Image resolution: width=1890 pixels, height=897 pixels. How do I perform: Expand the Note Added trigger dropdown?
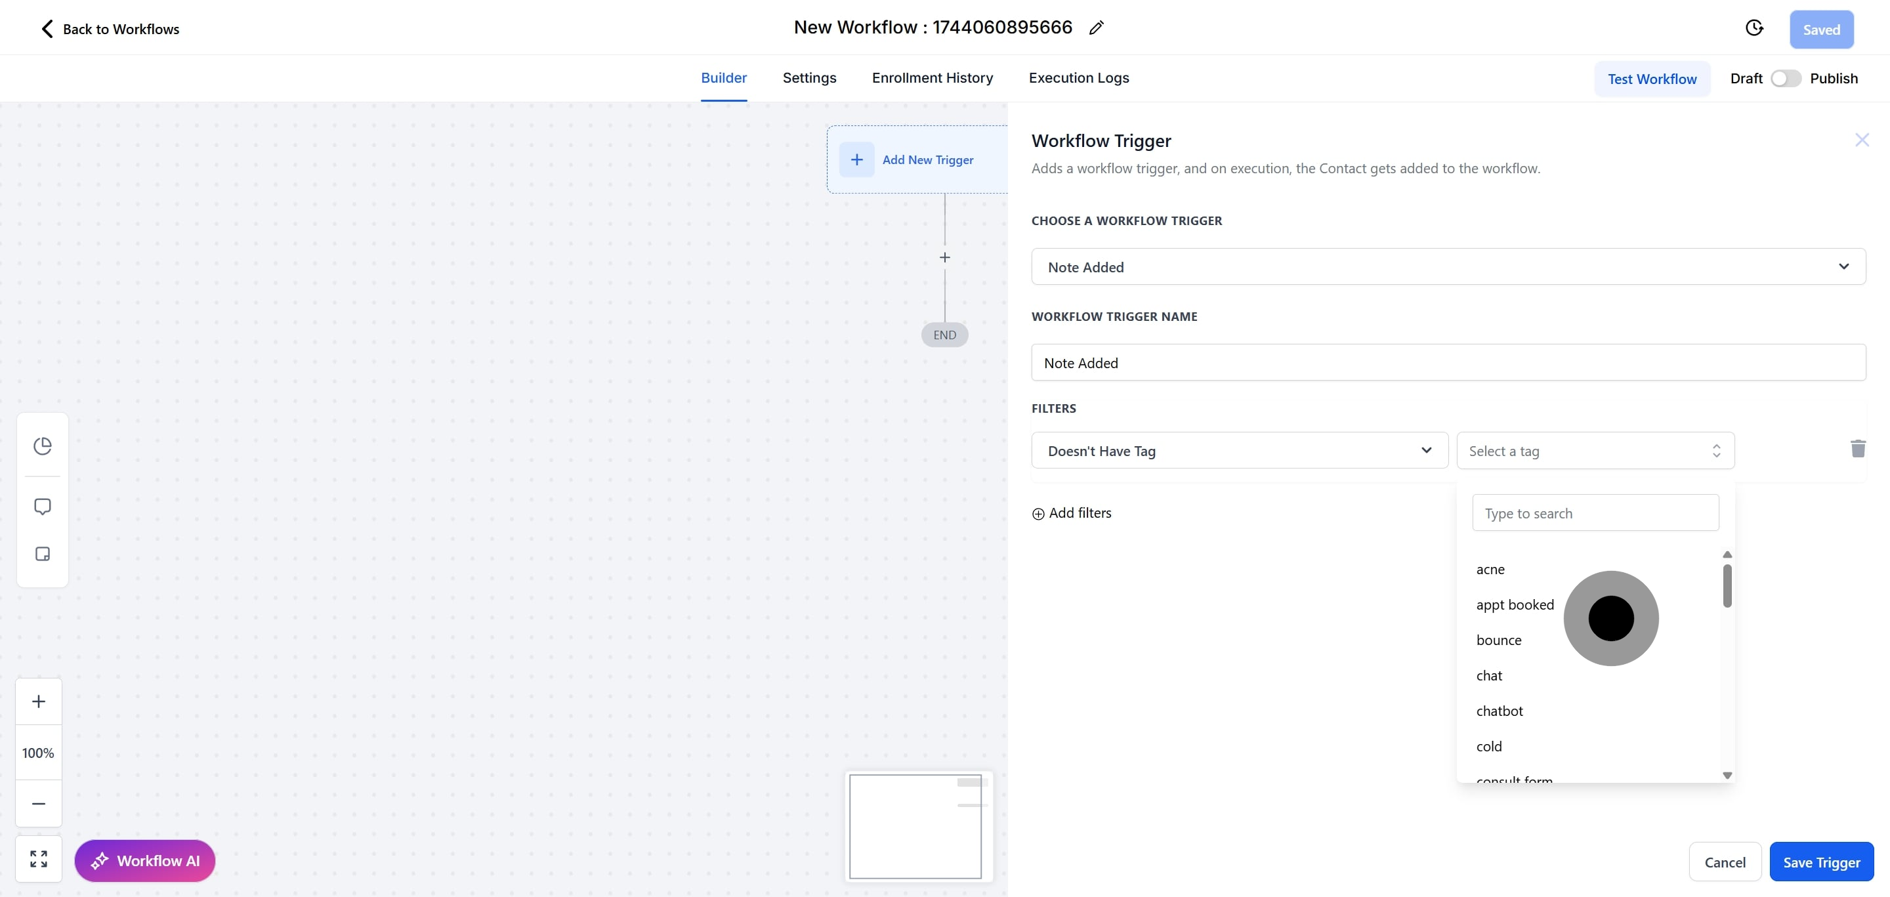coord(1448,267)
